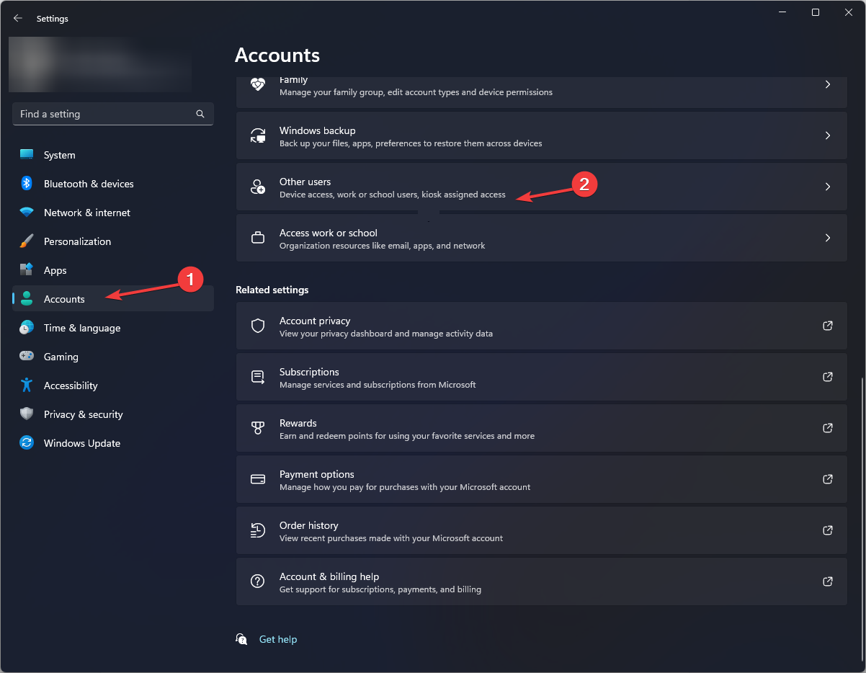Maximize the Settings window
This screenshot has height=673, width=866.
[815, 12]
